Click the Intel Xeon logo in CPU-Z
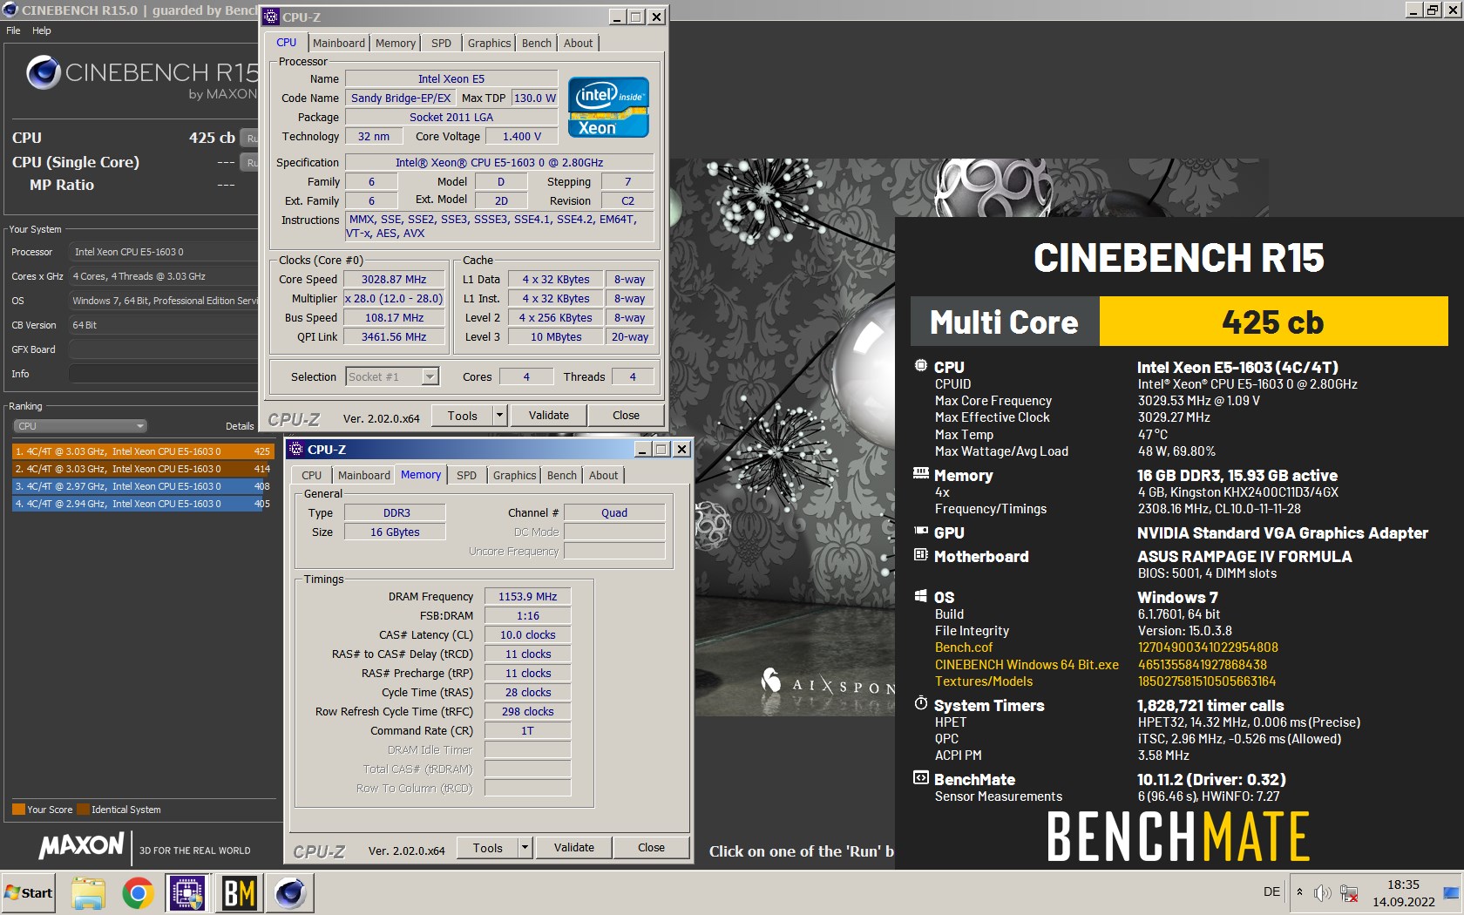 click(608, 106)
